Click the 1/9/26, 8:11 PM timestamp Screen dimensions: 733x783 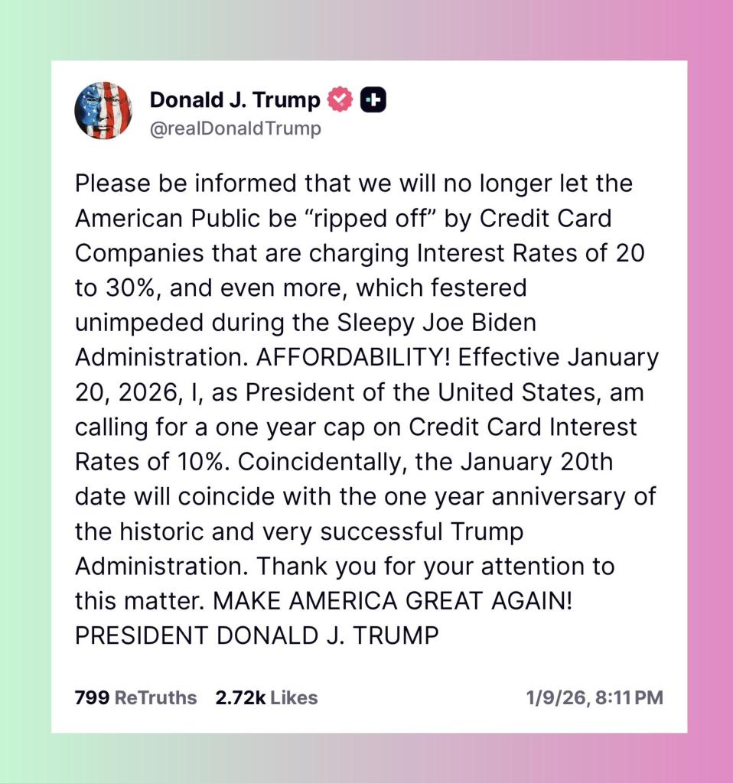[594, 697]
